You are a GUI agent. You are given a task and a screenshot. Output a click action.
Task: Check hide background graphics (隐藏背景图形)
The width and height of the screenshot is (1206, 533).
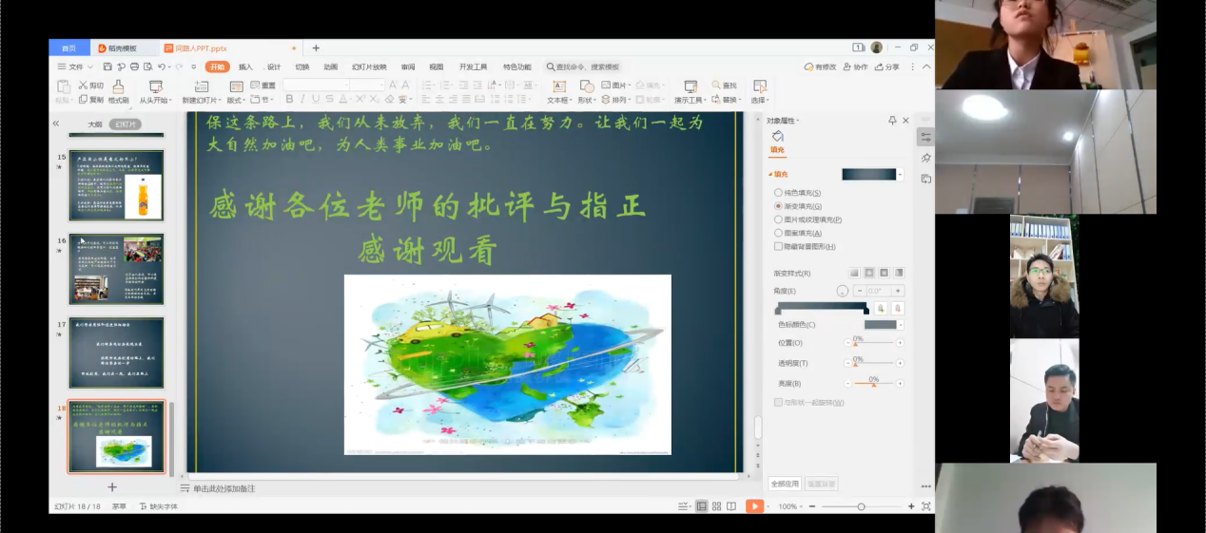(x=779, y=246)
